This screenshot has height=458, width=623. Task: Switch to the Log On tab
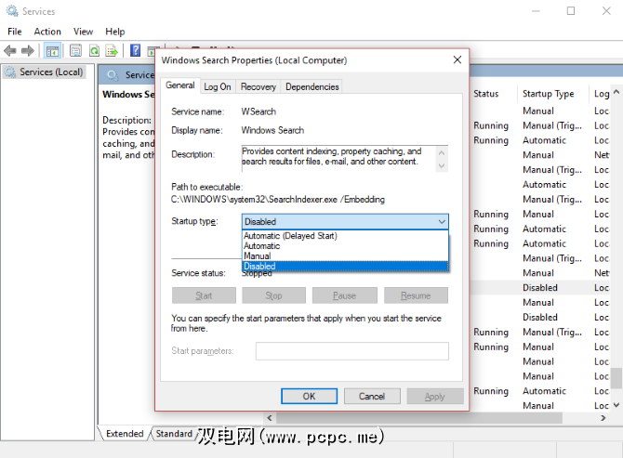coord(218,86)
